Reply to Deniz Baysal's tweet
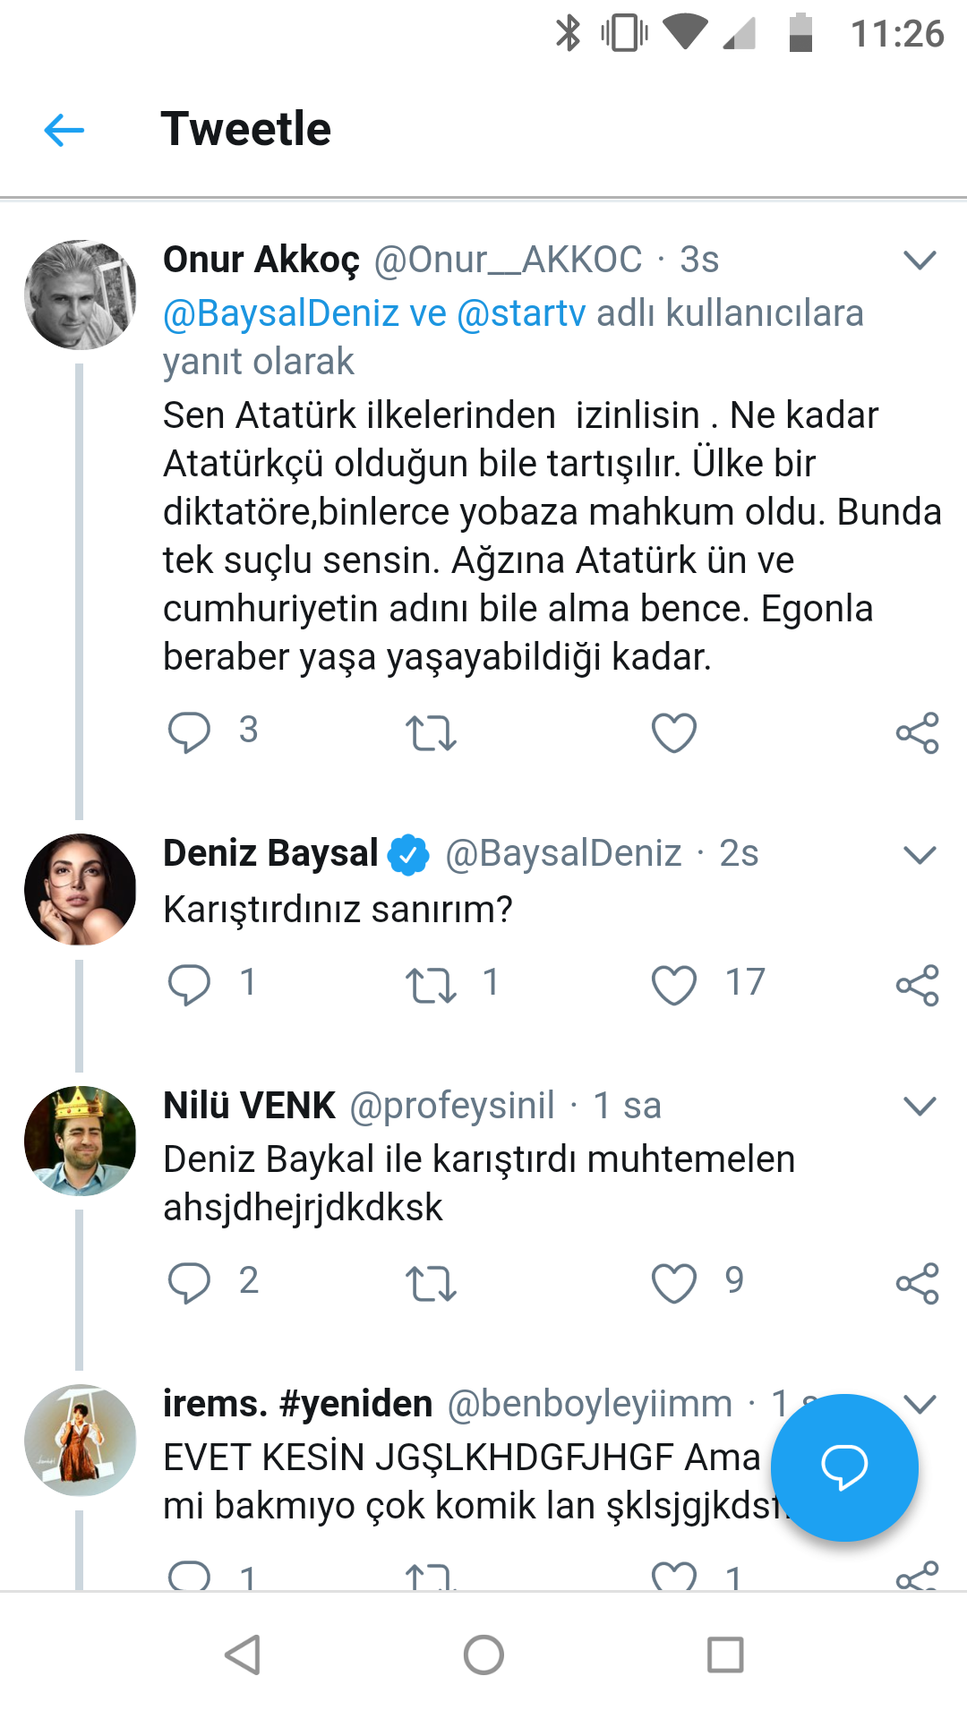 189,985
